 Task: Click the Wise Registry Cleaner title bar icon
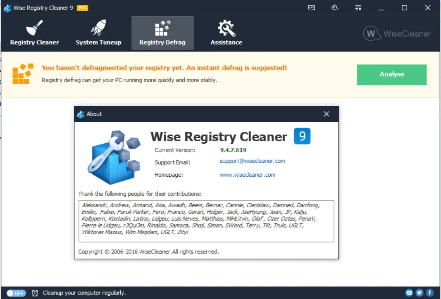[7, 8]
